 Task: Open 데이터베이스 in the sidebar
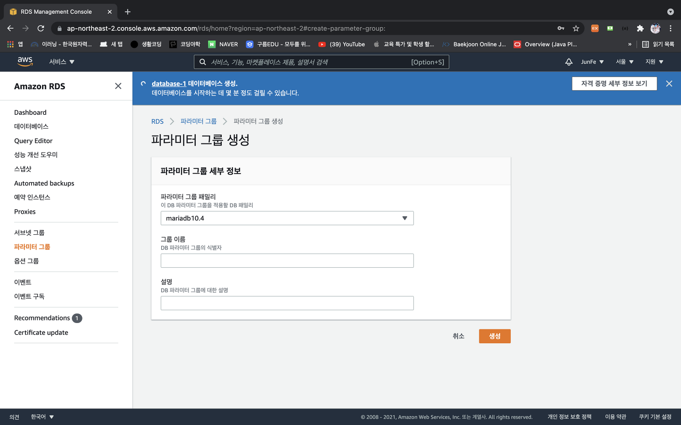(x=31, y=126)
